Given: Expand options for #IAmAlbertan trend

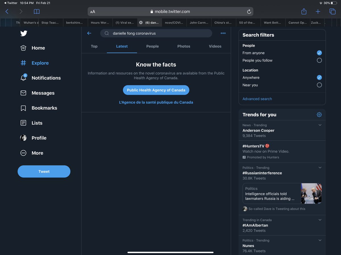Looking at the screenshot, I should (320, 220).
